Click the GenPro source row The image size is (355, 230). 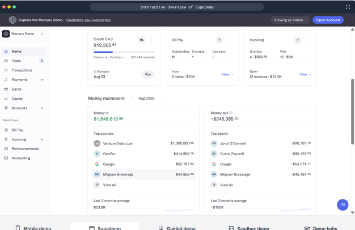143,154
